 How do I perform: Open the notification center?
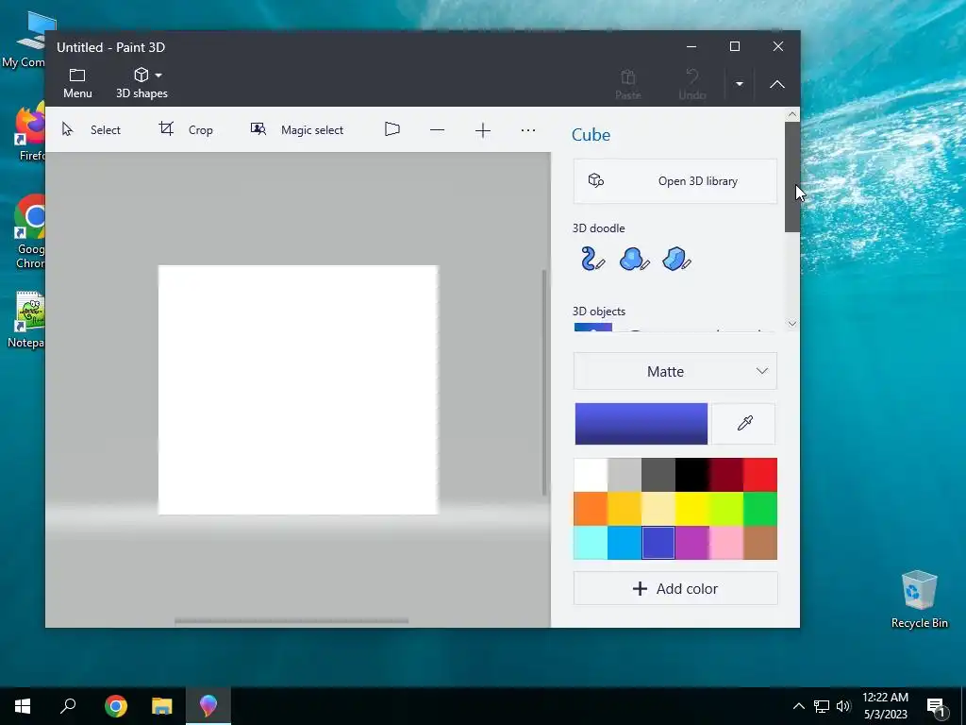click(936, 707)
